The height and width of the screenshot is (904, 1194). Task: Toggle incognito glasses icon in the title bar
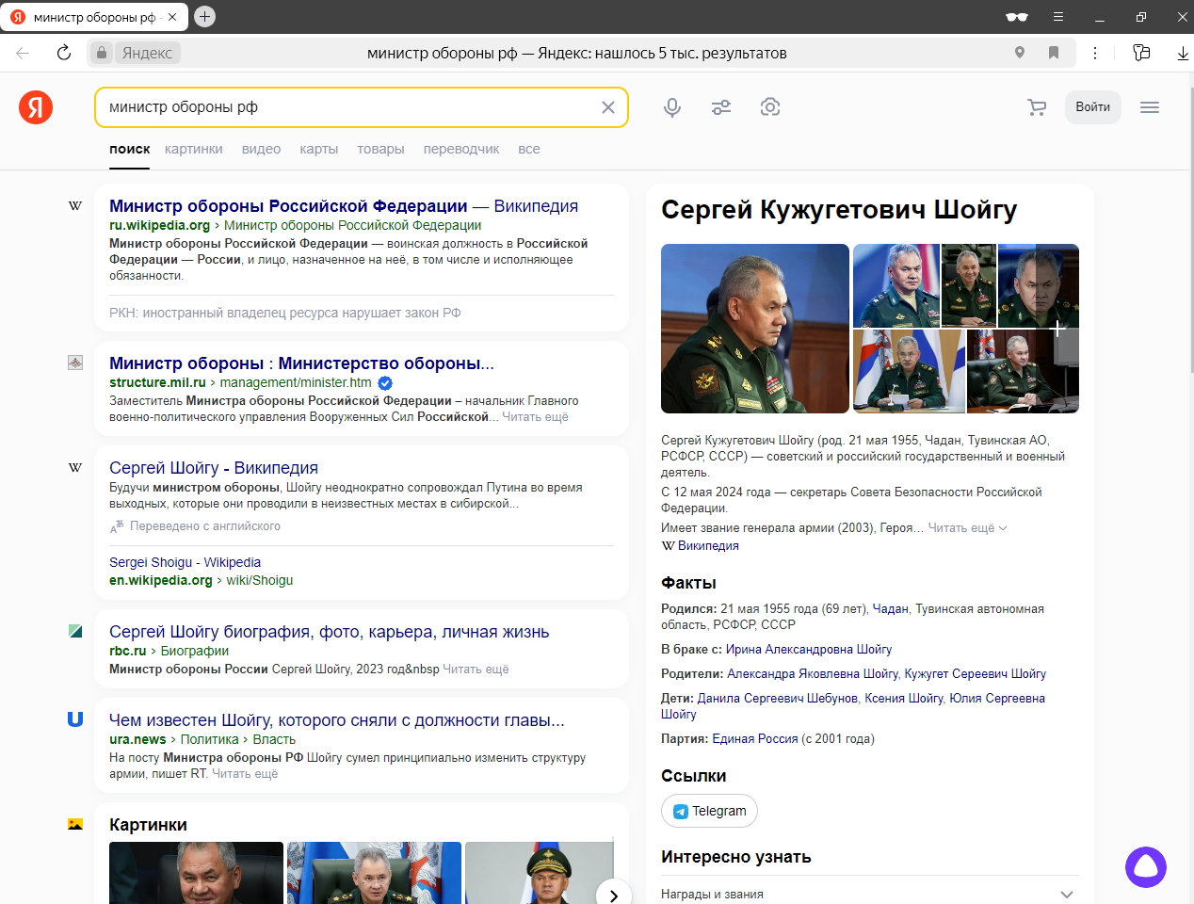pos(1017,17)
